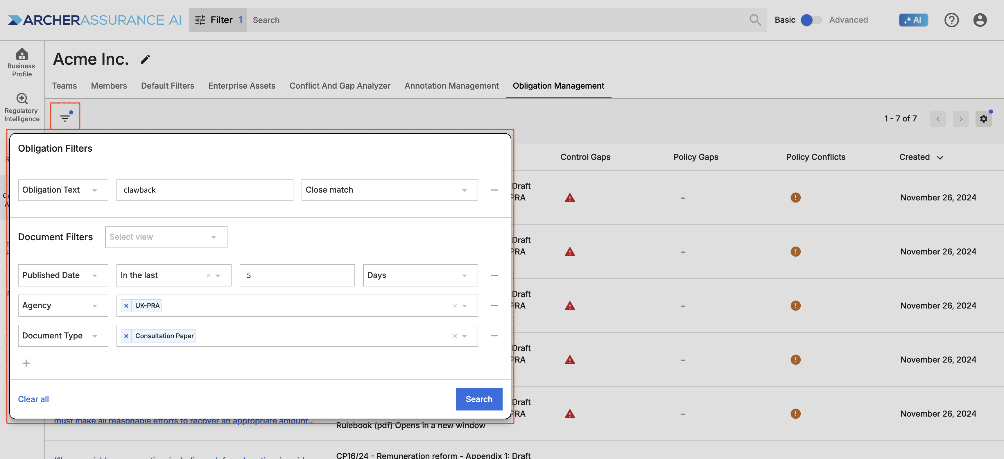Image resolution: width=1004 pixels, height=459 pixels.
Task: Toggle Basic/Advanced search switch
Action: 811,20
